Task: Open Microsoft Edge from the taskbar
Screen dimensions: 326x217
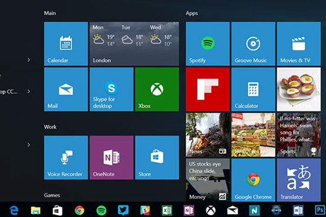Action: (14, 210)
